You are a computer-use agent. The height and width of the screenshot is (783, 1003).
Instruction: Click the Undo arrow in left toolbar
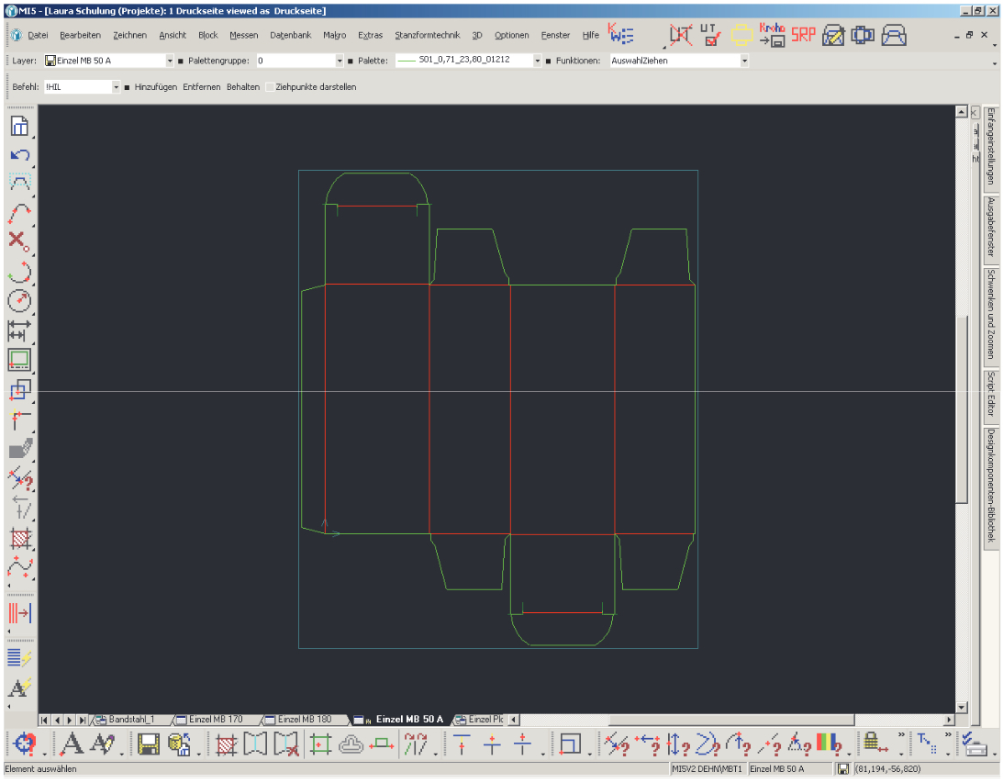click(x=19, y=155)
